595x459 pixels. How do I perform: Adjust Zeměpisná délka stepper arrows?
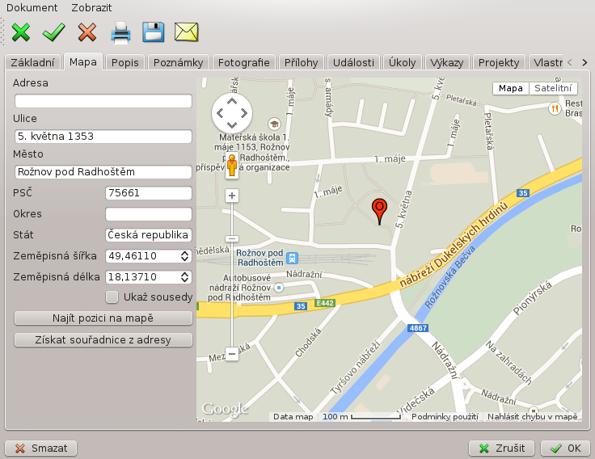pyautogui.click(x=185, y=277)
